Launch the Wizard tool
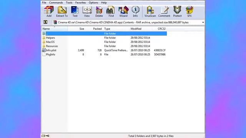This screenshot has width=246, height=138. tap(123, 11)
